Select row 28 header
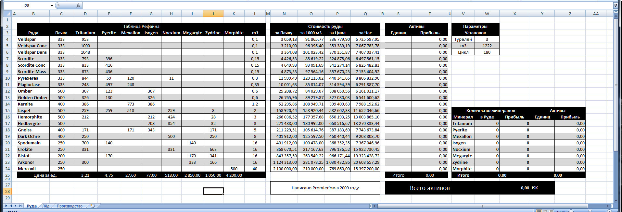The image size is (622, 212). coord(7,191)
